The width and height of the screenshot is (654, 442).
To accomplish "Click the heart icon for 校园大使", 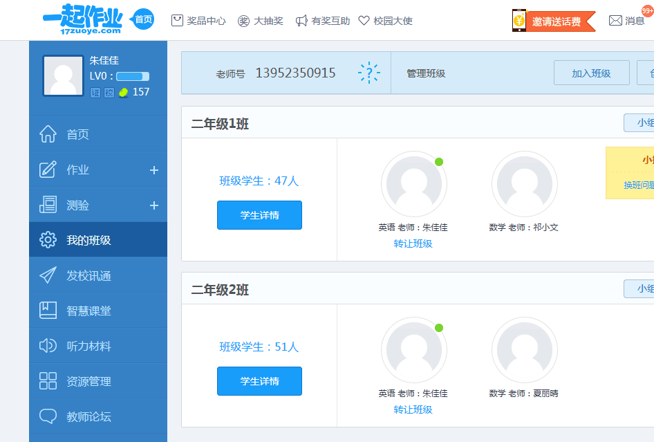I will click(x=364, y=21).
